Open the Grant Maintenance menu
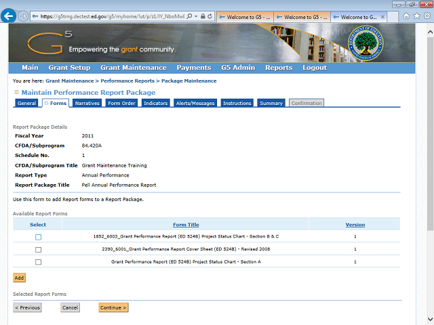Image resolution: width=434 pixels, height=325 pixels. 134,68
